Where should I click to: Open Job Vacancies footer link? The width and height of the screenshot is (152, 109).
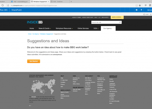tap(113, 91)
